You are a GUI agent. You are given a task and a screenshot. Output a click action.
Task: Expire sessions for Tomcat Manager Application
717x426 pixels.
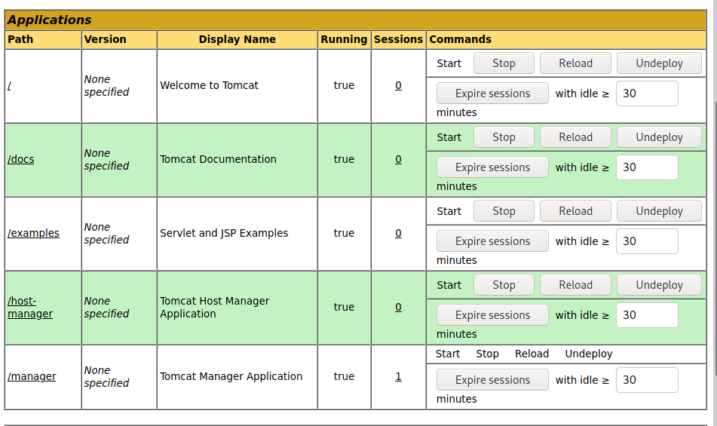tap(492, 380)
